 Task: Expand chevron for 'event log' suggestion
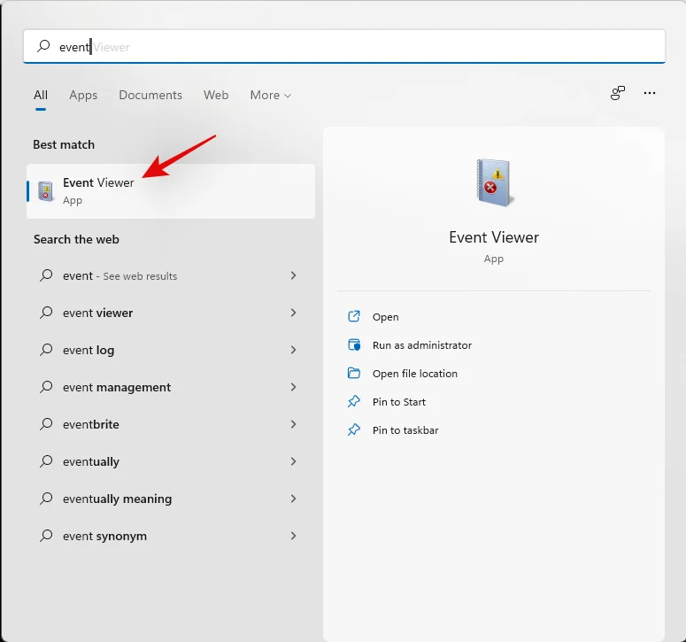(294, 350)
